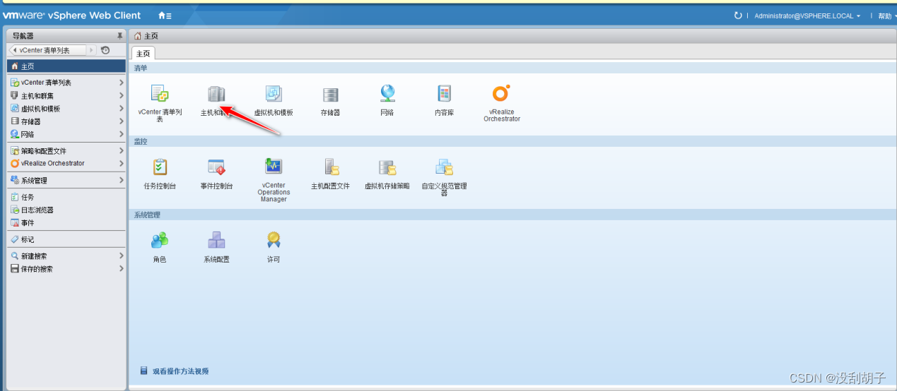
Task: Open vRealize Orchestrator icon in main pane
Action: pyautogui.click(x=501, y=94)
